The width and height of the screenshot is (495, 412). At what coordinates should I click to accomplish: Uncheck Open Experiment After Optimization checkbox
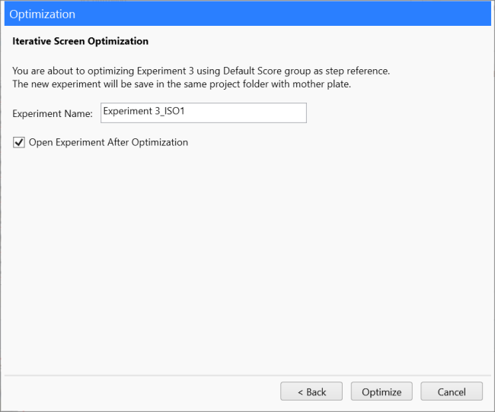19,142
